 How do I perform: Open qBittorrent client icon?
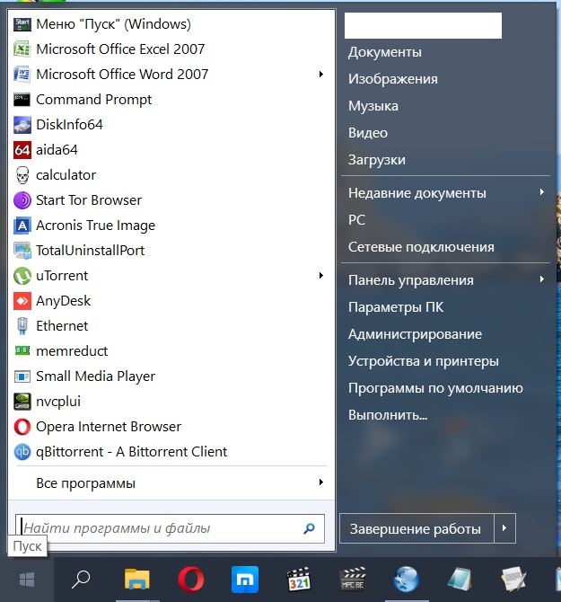coord(22,451)
